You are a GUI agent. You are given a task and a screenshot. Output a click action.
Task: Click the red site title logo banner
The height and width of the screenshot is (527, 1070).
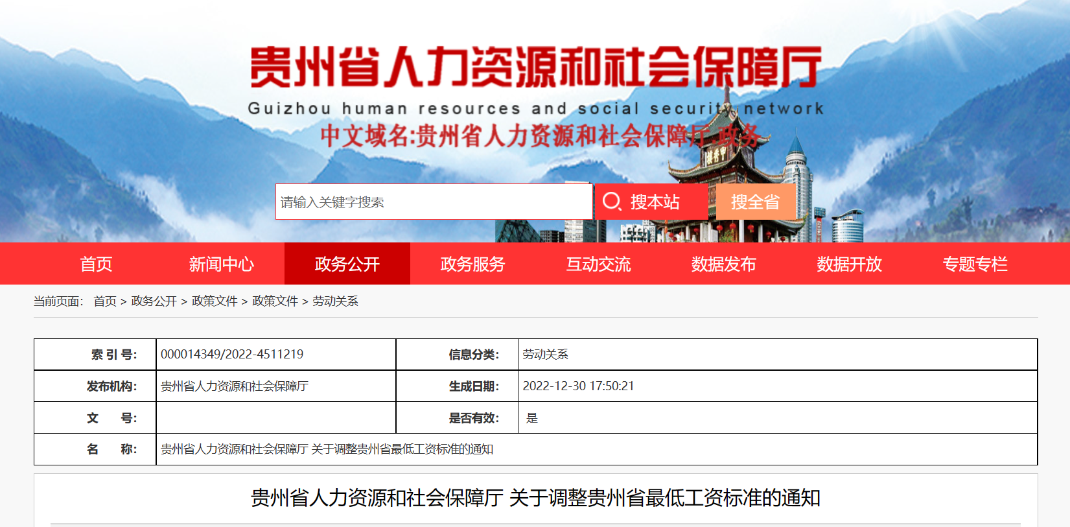pos(535,67)
